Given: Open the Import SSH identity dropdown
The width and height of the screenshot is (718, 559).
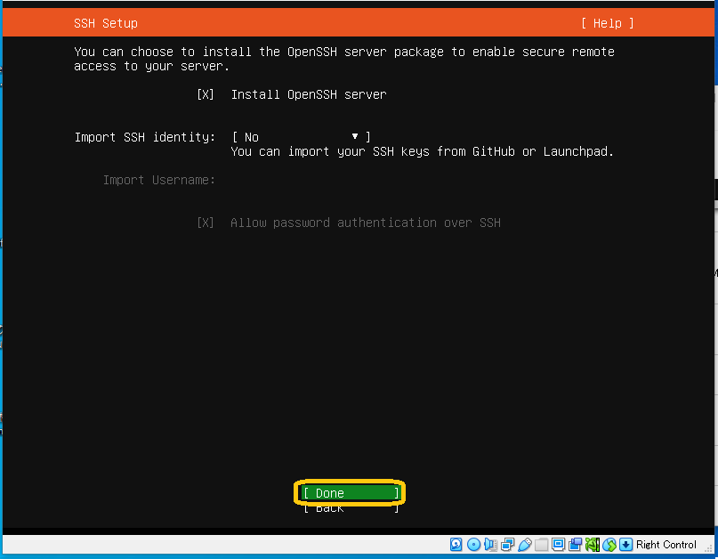Looking at the screenshot, I should [x=301, y=137].
